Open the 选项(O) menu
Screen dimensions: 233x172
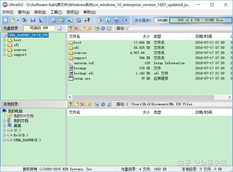click(x=72, y=12)
